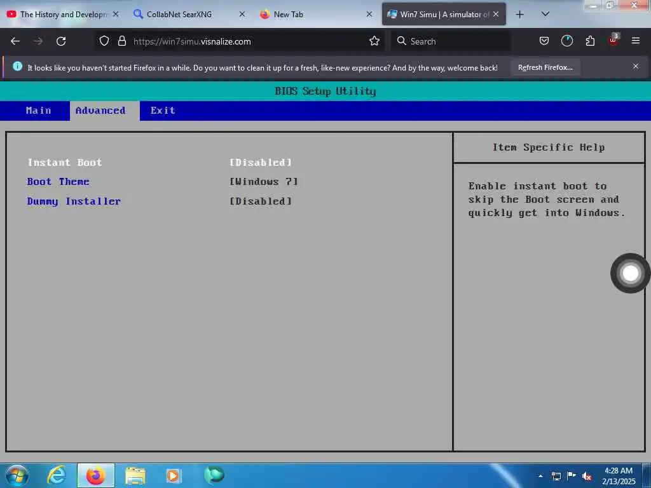Viewport: 651px width, 488px height.
Task: Switch to the CollabNet SearXNG tab
Action: pos(179,14)
